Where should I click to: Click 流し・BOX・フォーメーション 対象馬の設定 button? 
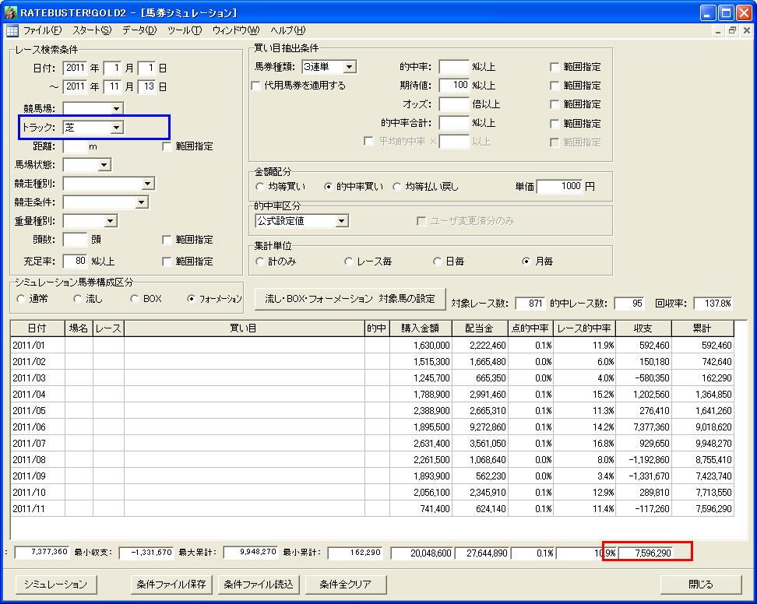point(350,299)
